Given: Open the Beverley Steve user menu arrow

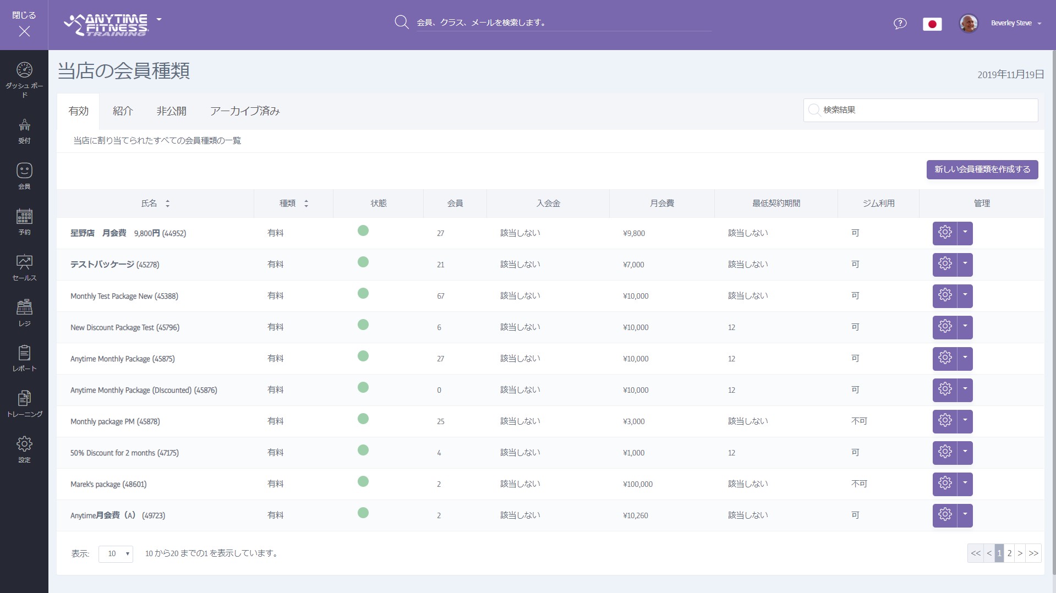Looking at the screenshot, I should (1039, 24).
